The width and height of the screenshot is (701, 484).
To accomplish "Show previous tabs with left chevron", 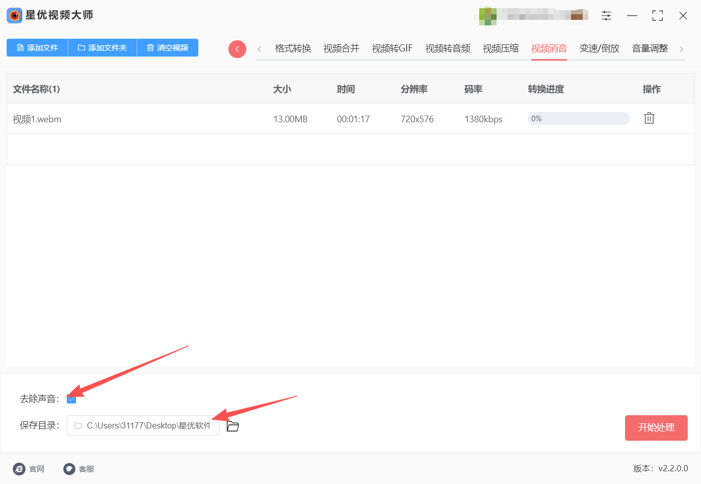I will 259,49.
